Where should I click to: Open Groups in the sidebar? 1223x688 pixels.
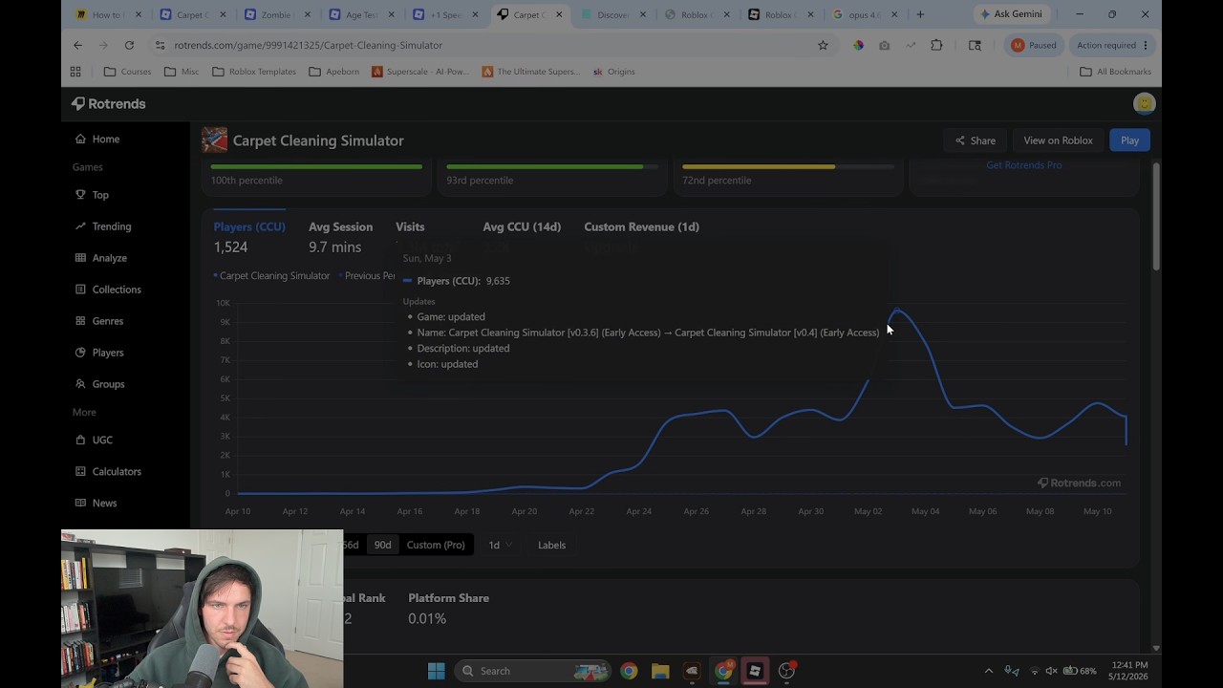100,384
